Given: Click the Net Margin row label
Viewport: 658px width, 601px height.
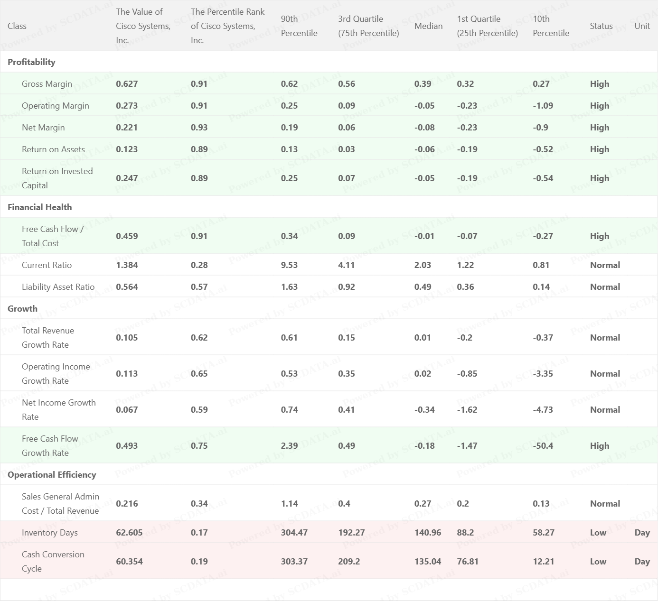Looking at the screenshot, I should (43, 128).
